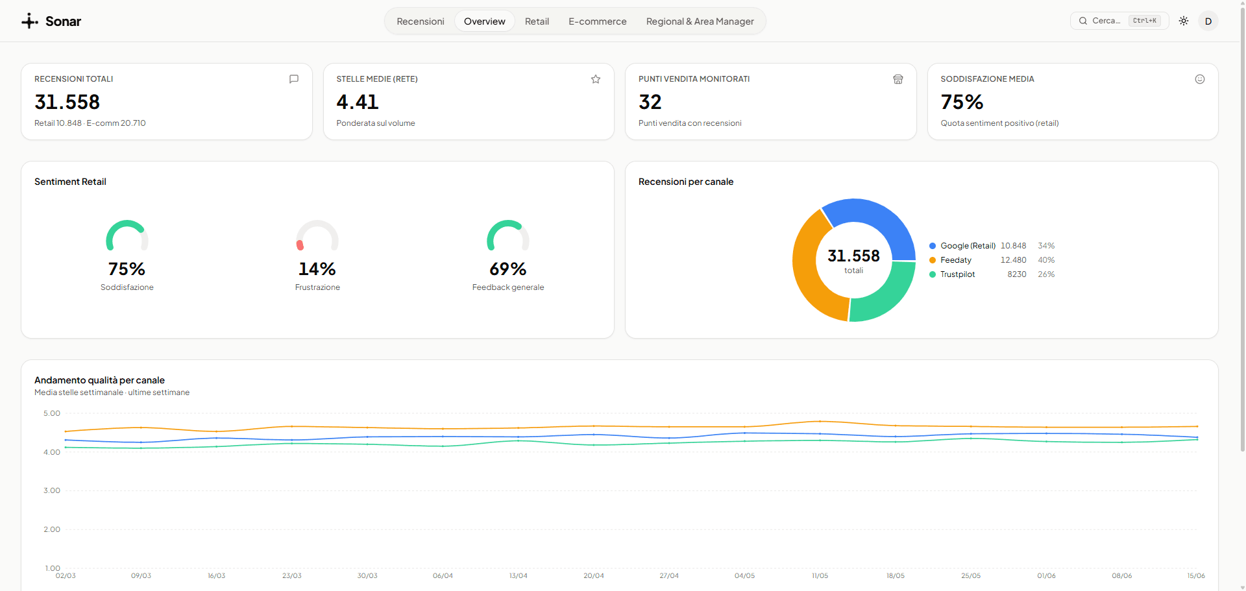
Task: Click the orange Feedaty legend dot
Action: click(933, 260)
